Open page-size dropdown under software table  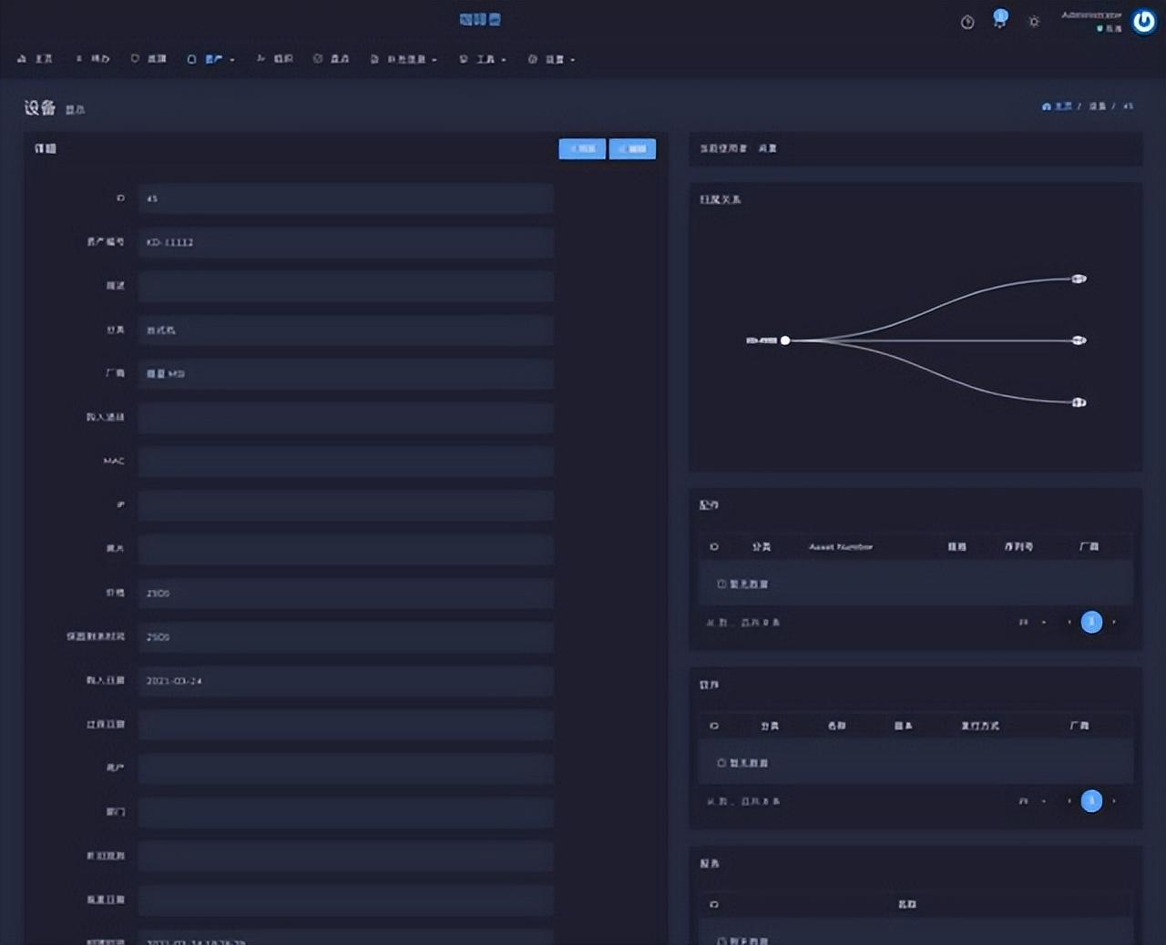(x=1031, y=801)
